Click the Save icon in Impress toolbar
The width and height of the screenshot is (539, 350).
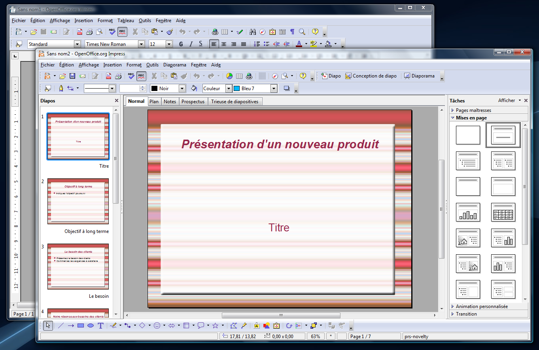[72, 76]
